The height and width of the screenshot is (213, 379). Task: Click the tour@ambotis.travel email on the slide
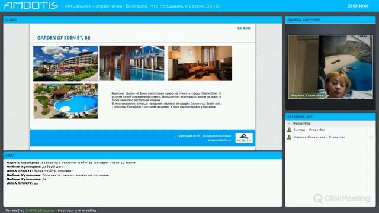[217, 136]
